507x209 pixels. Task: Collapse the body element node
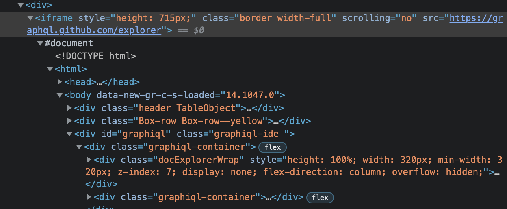coord(60,95)
